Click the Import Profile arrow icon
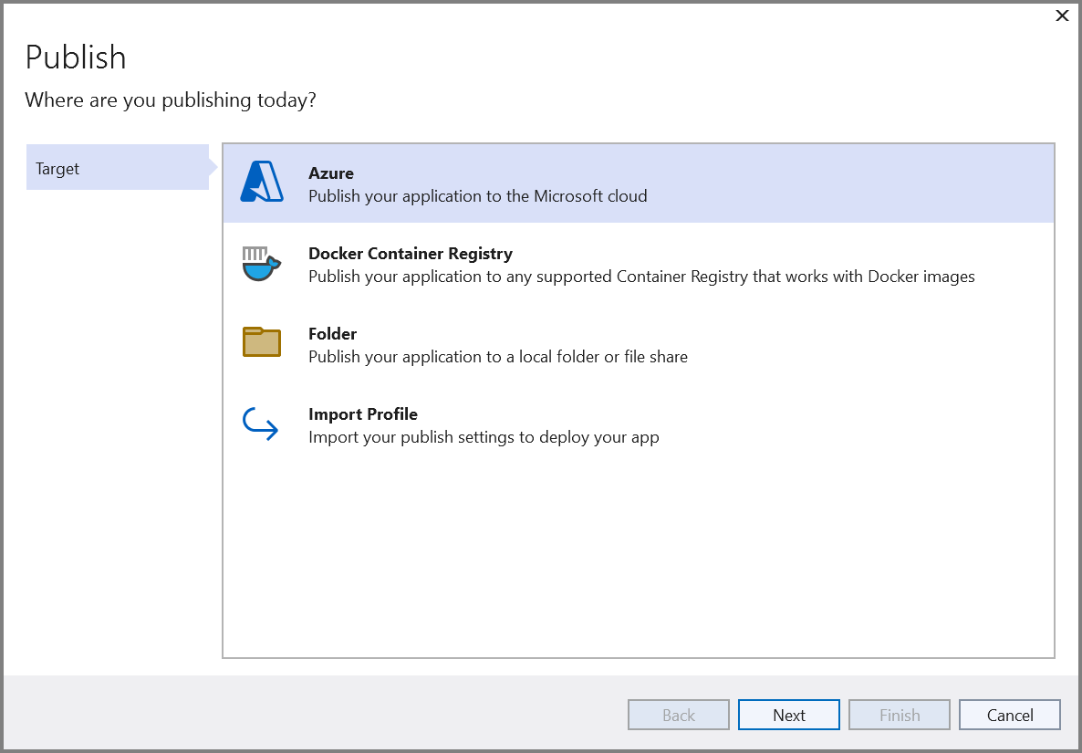This screenshot has height=753, width=1082. click(261, 424)
